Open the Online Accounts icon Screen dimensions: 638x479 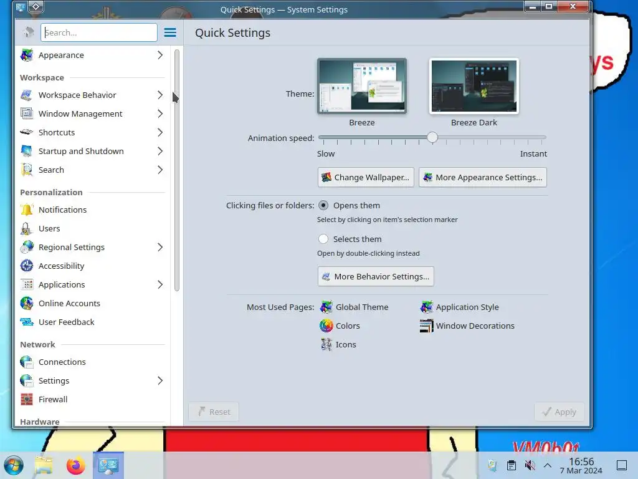27,304
